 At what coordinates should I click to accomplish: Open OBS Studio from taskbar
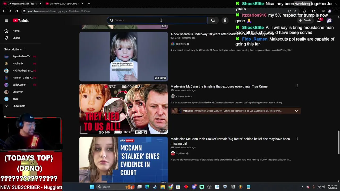(x=209, y=187)
